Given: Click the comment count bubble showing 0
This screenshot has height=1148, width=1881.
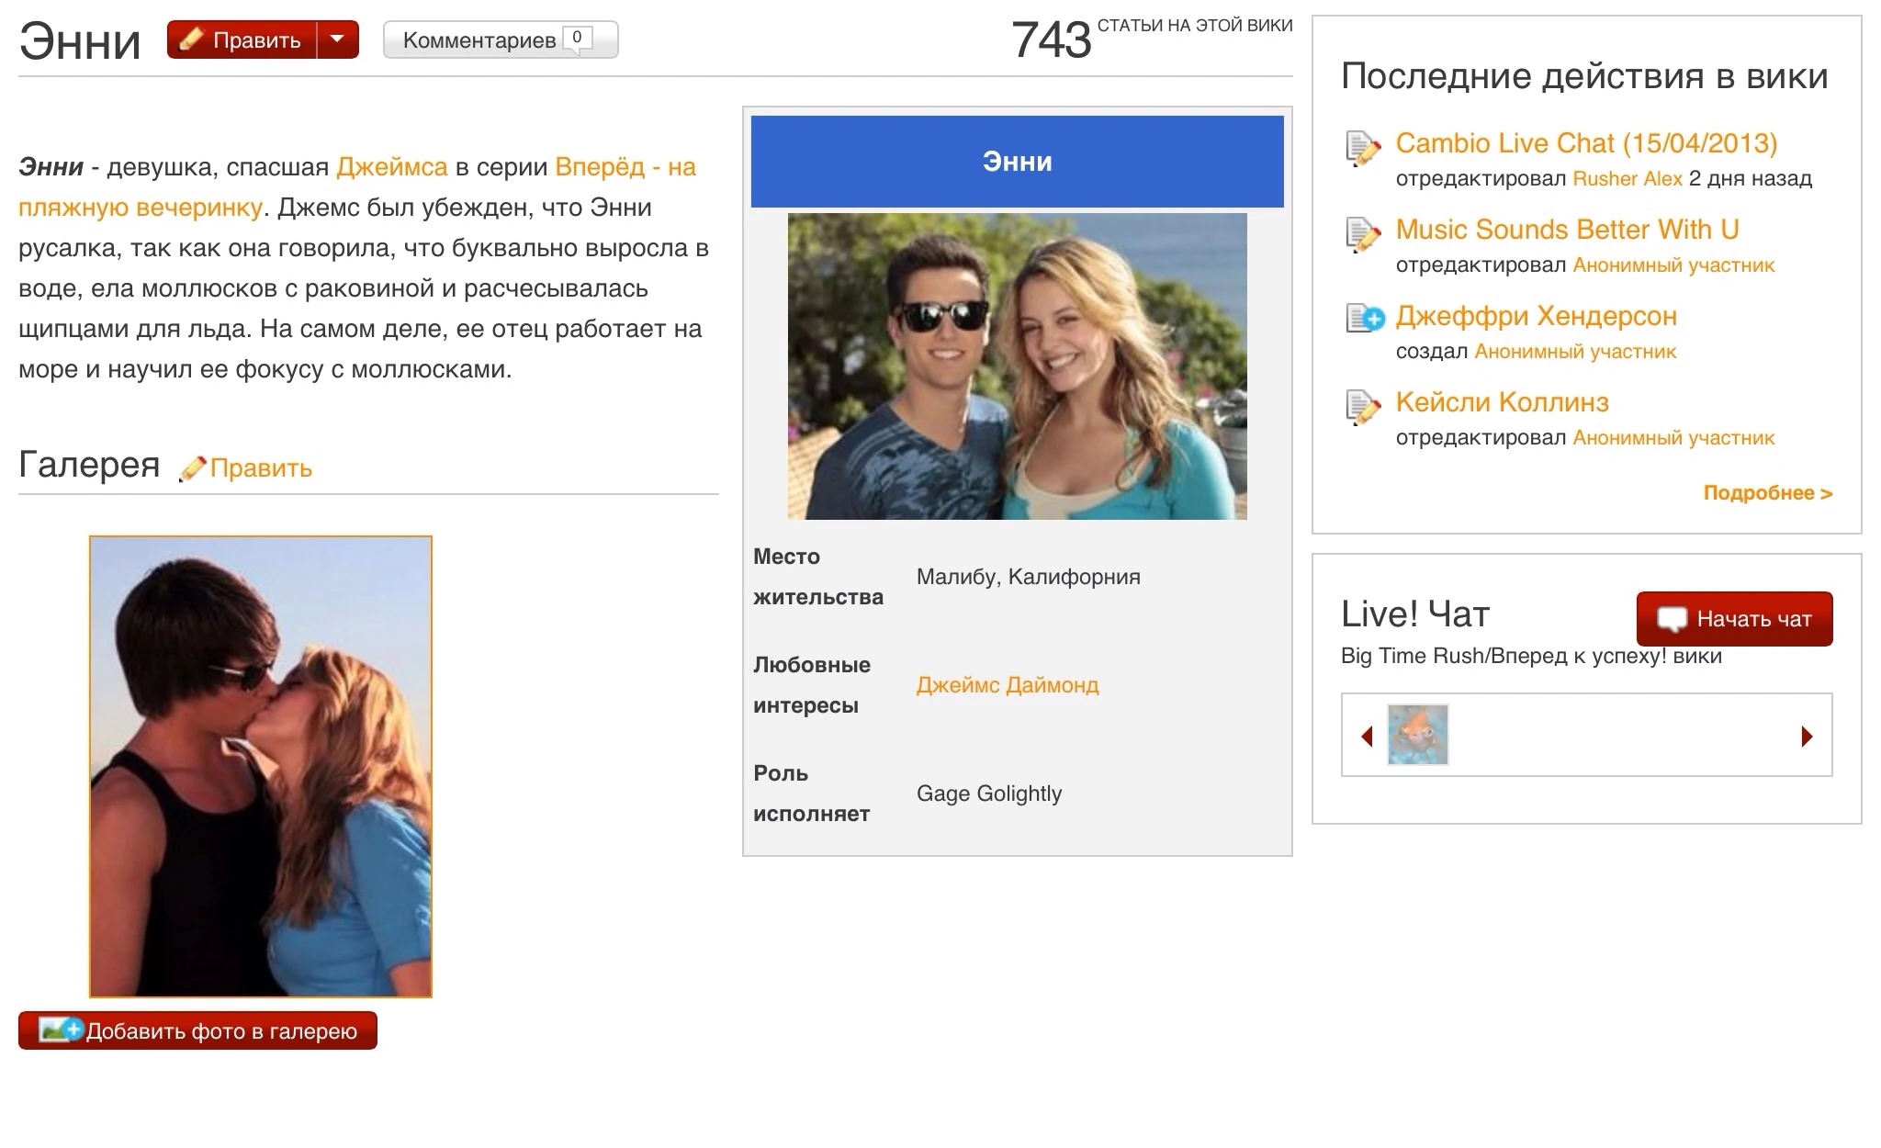Looking at the screenshot, I should [577, 39].
